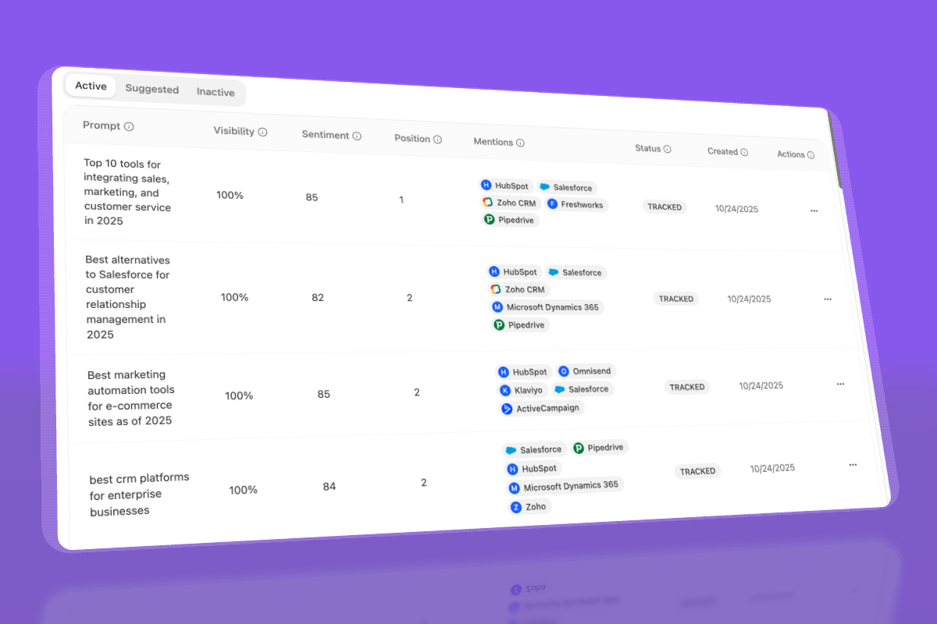Image resolution: width=937 pixels, height=624 pixels.
Task: Click the Pipedrive green icon in the first row
Action: pyautogui.click(x=489, y=220)
